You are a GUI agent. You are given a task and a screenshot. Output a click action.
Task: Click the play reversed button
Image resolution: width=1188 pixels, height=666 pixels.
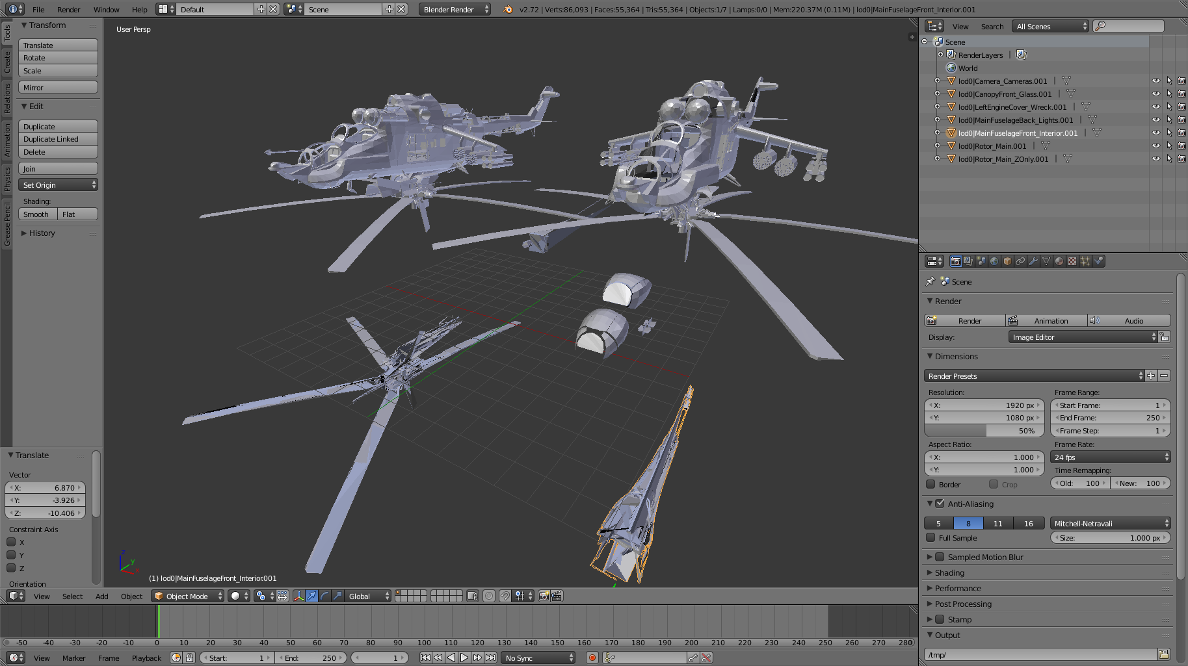451,658
